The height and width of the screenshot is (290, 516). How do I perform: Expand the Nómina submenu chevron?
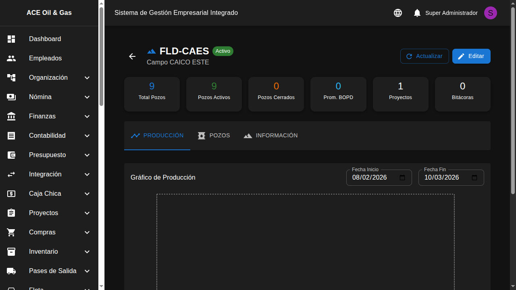(x=87, y=97)
